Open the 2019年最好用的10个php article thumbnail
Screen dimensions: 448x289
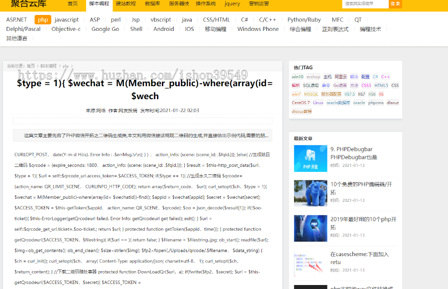311,228
